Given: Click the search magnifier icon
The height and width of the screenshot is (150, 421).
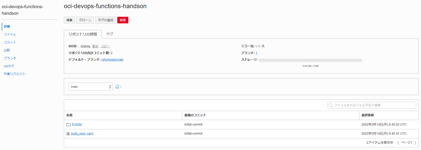Looking at the screenshot, I should [331, 105].
